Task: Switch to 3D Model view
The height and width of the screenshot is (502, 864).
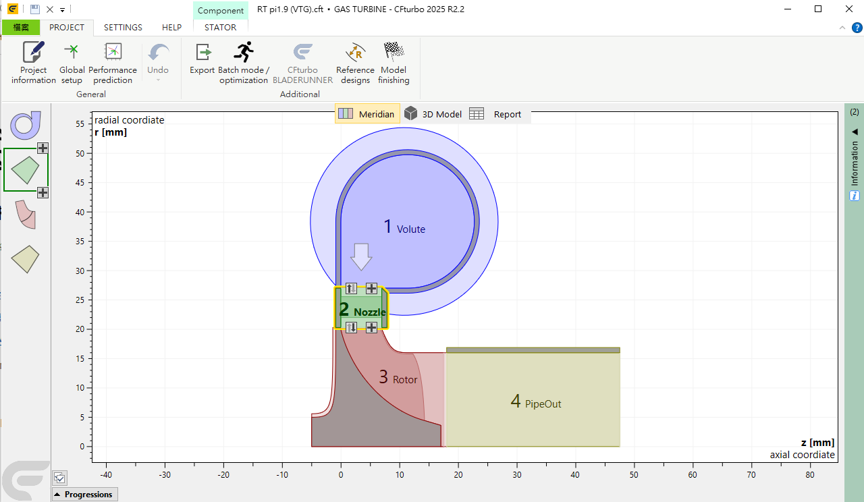Action: (x=434, y=114)
